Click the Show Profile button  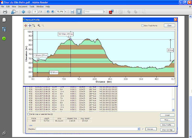pyautogui.click(x=167, y=125)
